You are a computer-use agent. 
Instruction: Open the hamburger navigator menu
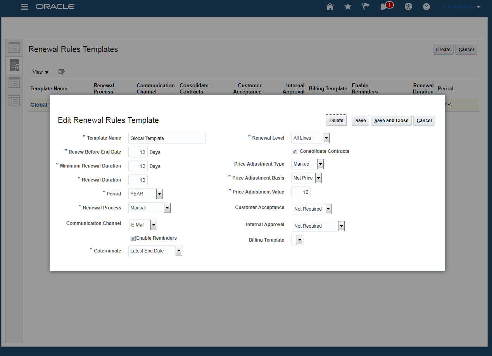click(24, 7)
